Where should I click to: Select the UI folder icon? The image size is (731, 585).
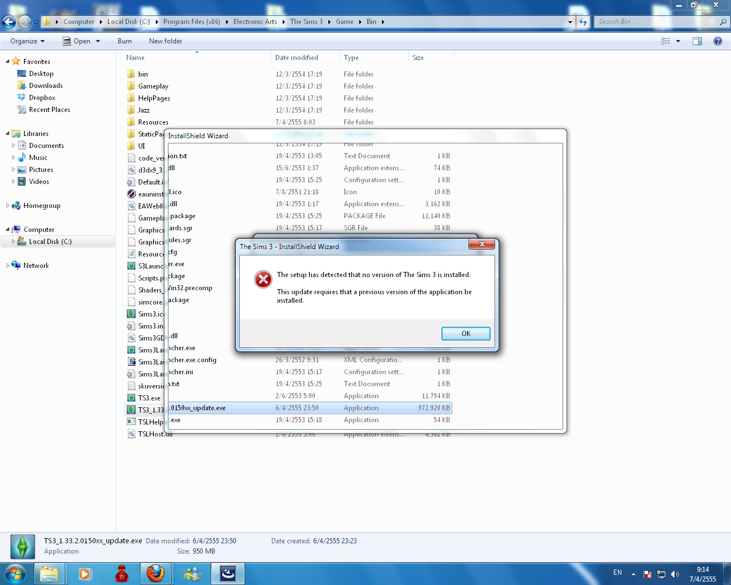coord(131,146)
